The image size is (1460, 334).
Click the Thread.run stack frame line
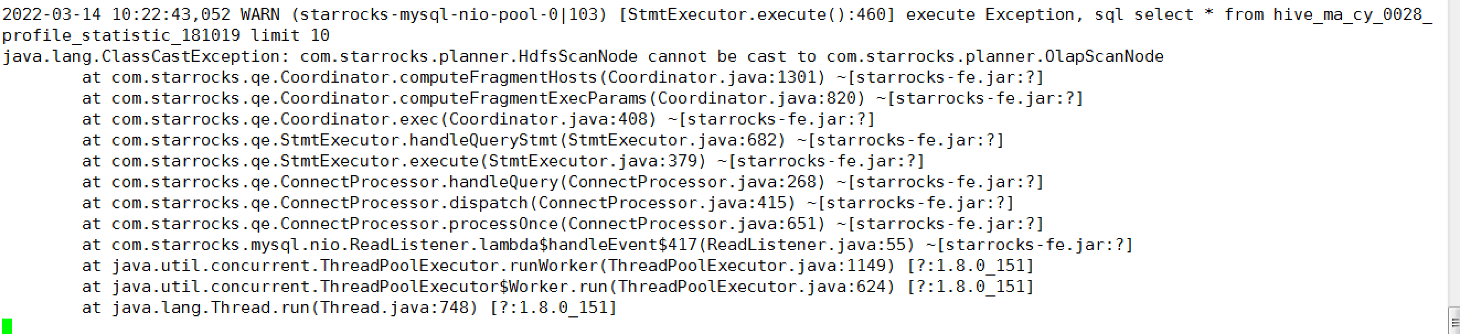[x=259, y=308]
